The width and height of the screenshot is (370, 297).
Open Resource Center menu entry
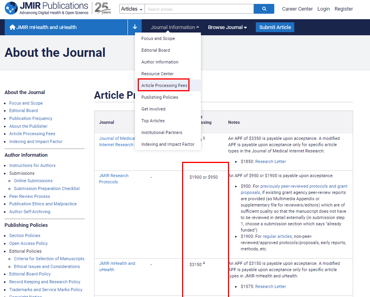point(157,74)
